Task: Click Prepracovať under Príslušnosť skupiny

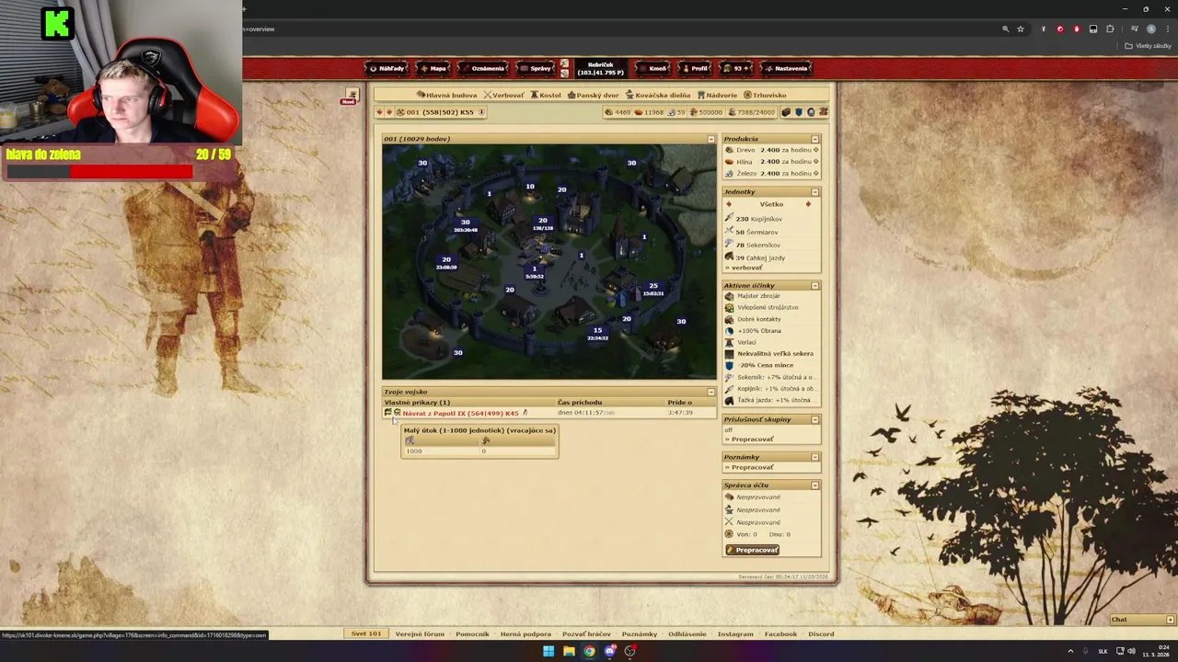Action: (x=752, y=439)
